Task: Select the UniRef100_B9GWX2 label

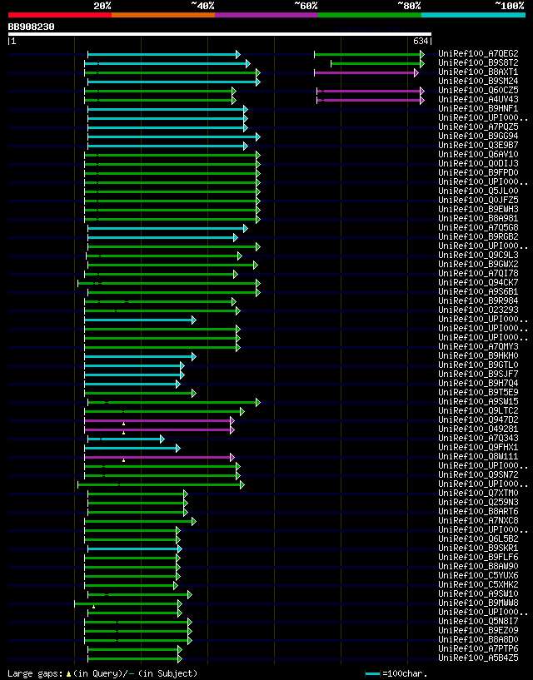Action: coord(478,264)
